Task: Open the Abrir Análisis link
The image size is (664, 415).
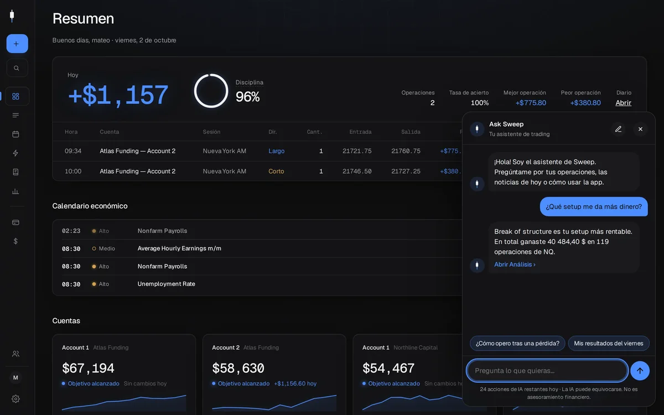Action: coord(515,264)
